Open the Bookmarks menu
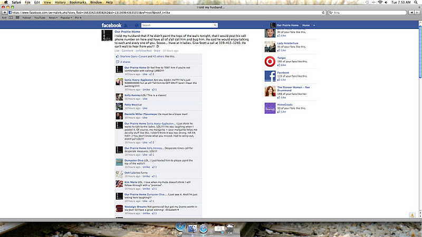 click(78, 2)
